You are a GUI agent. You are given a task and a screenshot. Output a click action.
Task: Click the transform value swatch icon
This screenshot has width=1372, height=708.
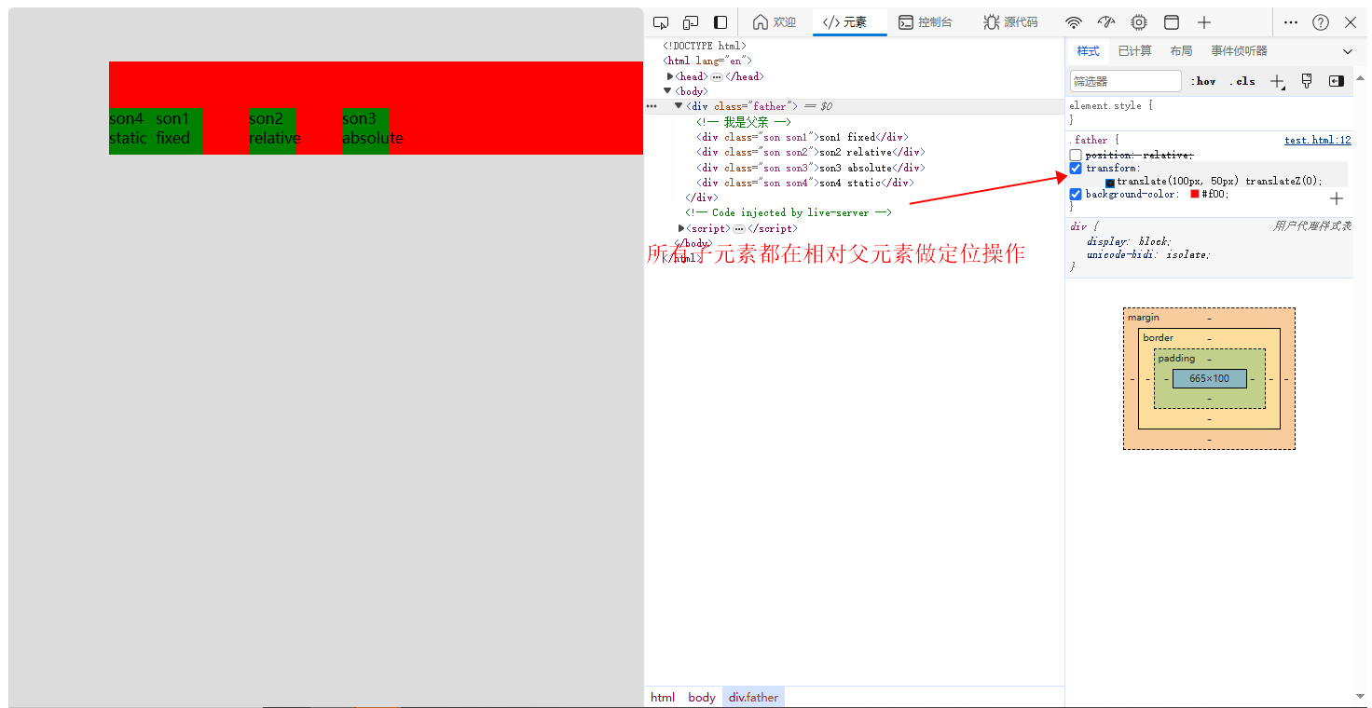click(x=1110, y=183)
